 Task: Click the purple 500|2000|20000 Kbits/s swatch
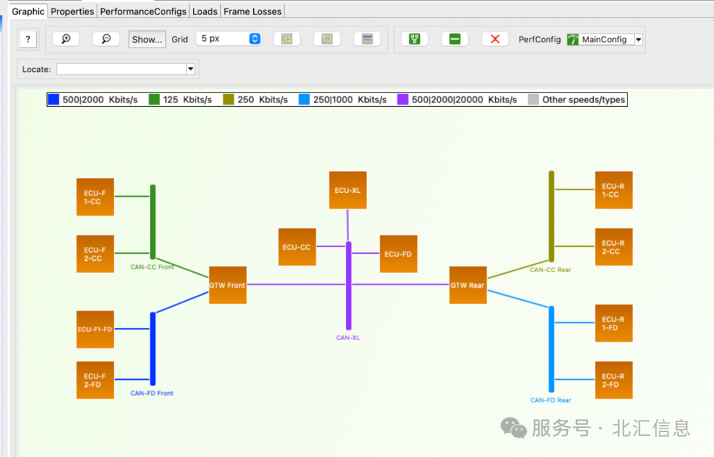(x=403, y=100)
